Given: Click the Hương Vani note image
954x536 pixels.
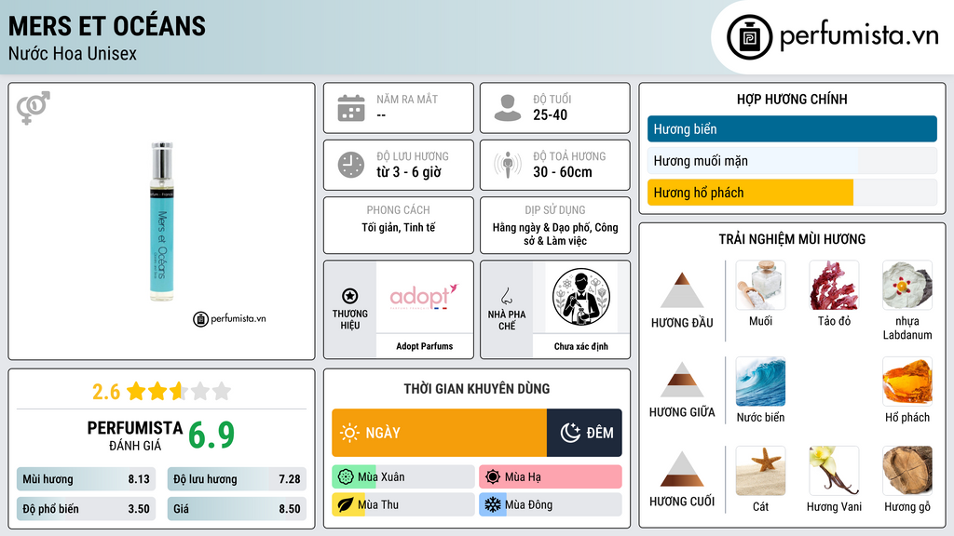Looking at the screenshot, I should click(834, 470).
